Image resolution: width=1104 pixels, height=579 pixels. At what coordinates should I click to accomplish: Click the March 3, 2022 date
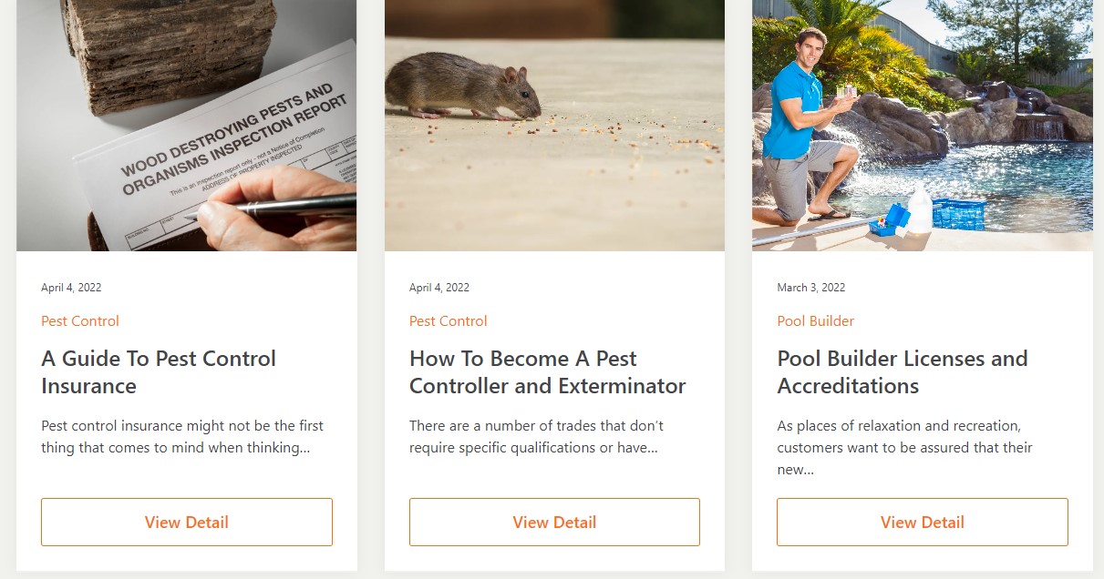point(811,288)
